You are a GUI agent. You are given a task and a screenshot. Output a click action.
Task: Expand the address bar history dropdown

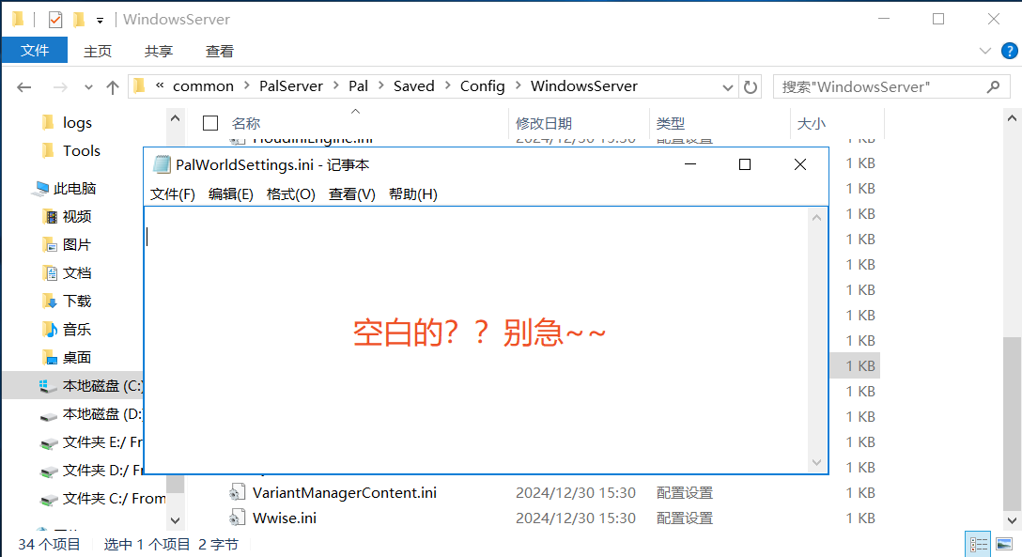tap(727, 86)
